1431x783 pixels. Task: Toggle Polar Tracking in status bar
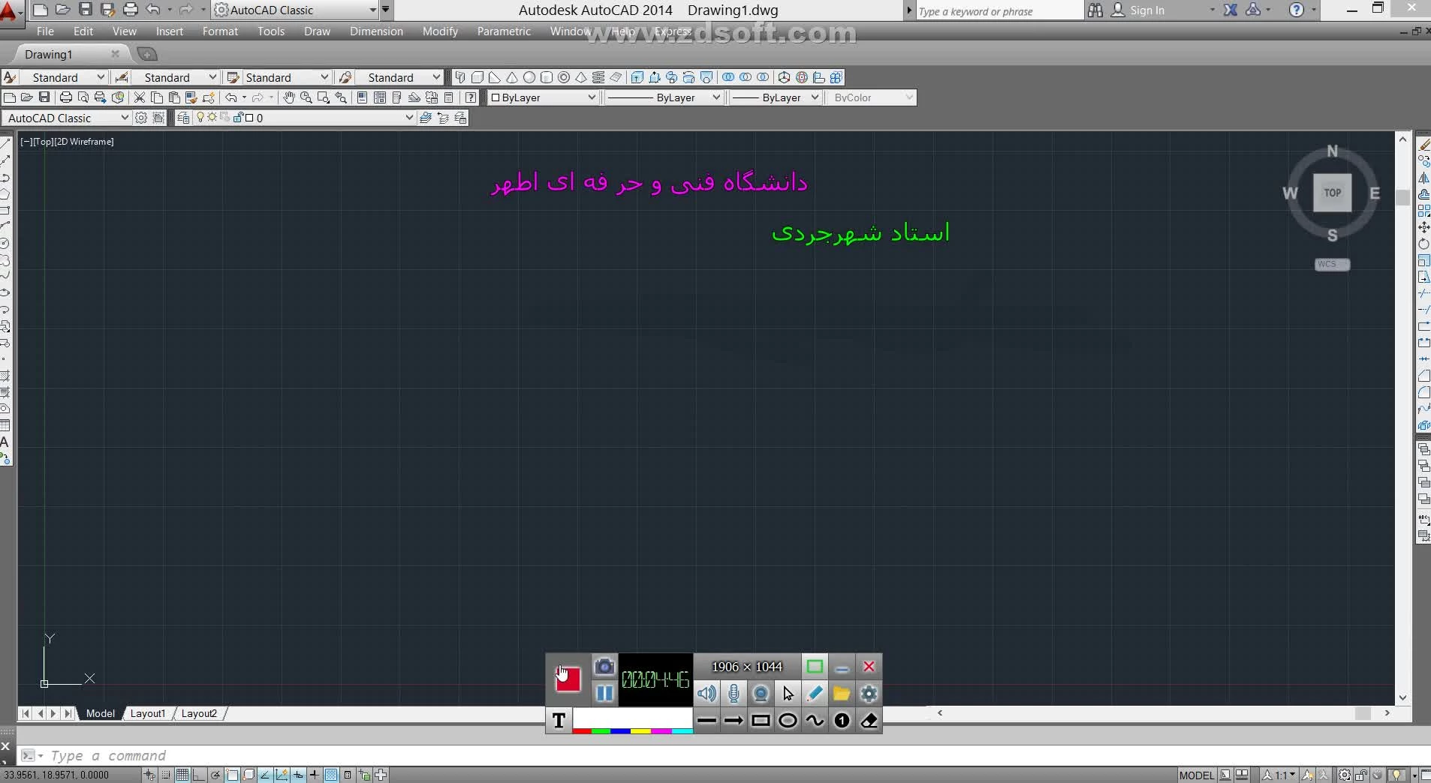point(215,775)
